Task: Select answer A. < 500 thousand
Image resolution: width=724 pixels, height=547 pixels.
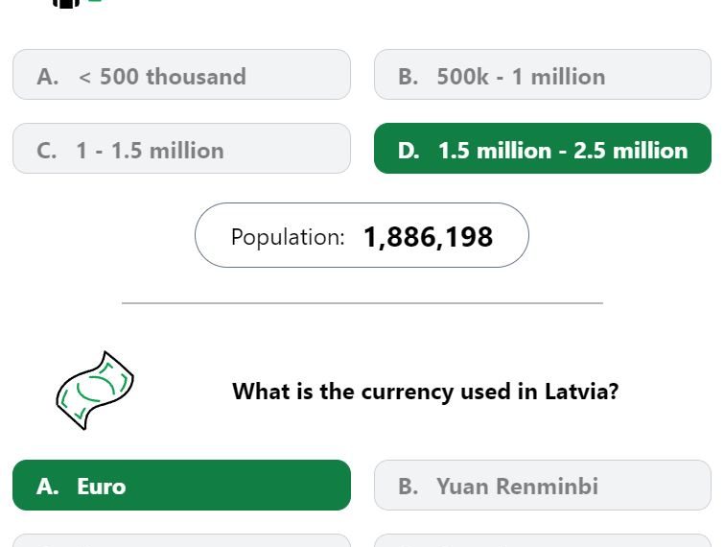Action: click(181, 75)
